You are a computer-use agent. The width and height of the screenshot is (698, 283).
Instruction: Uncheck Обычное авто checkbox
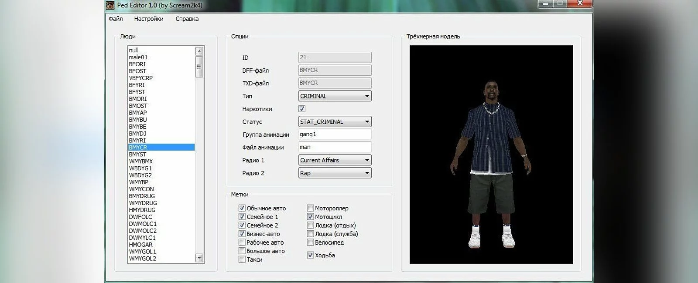[x=242, y=208]
